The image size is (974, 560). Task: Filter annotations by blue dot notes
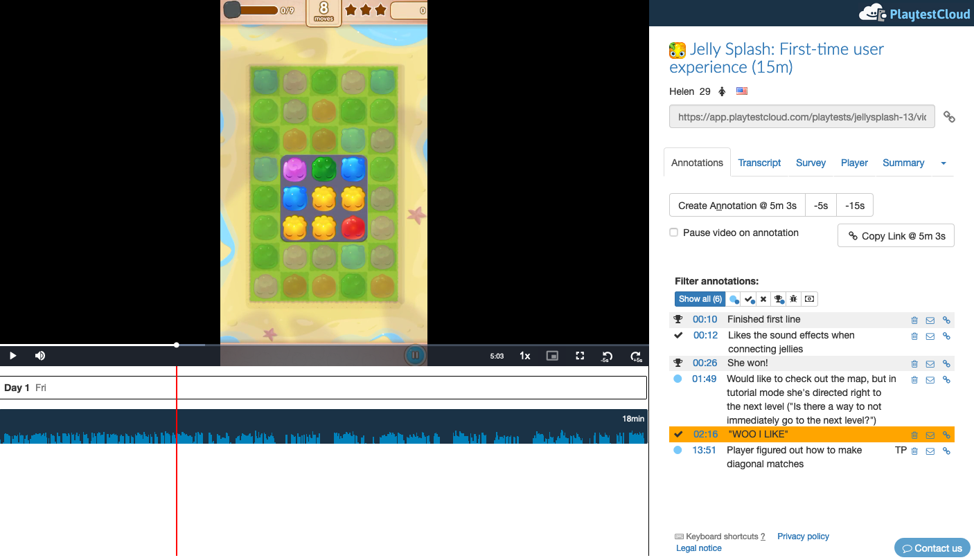pyautogui.click(x=734, y=299)
